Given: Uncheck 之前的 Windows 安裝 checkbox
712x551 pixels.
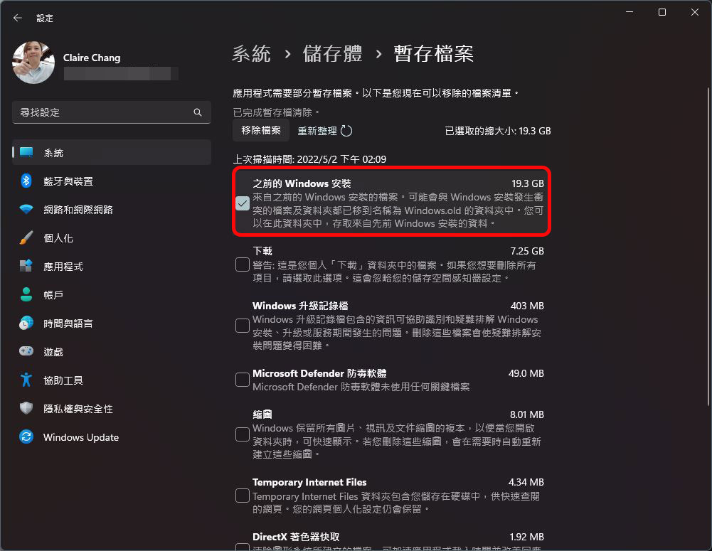Looking at the screenshot, I should pyautogui.click(x=243, y=203).
